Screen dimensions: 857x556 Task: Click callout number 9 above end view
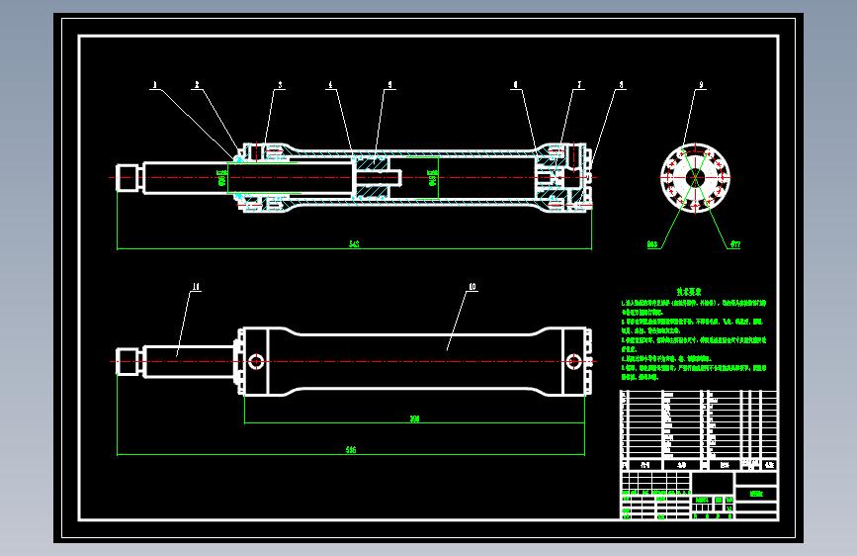[701, 85]
